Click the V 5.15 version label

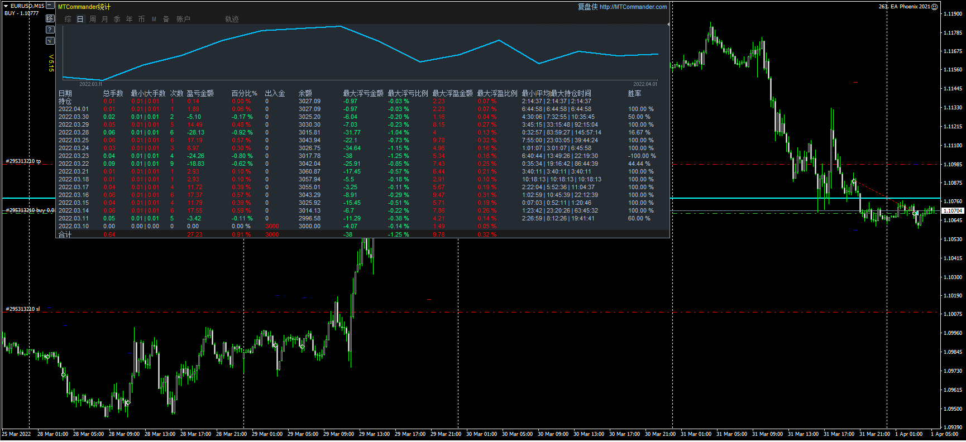coord(51,63)
